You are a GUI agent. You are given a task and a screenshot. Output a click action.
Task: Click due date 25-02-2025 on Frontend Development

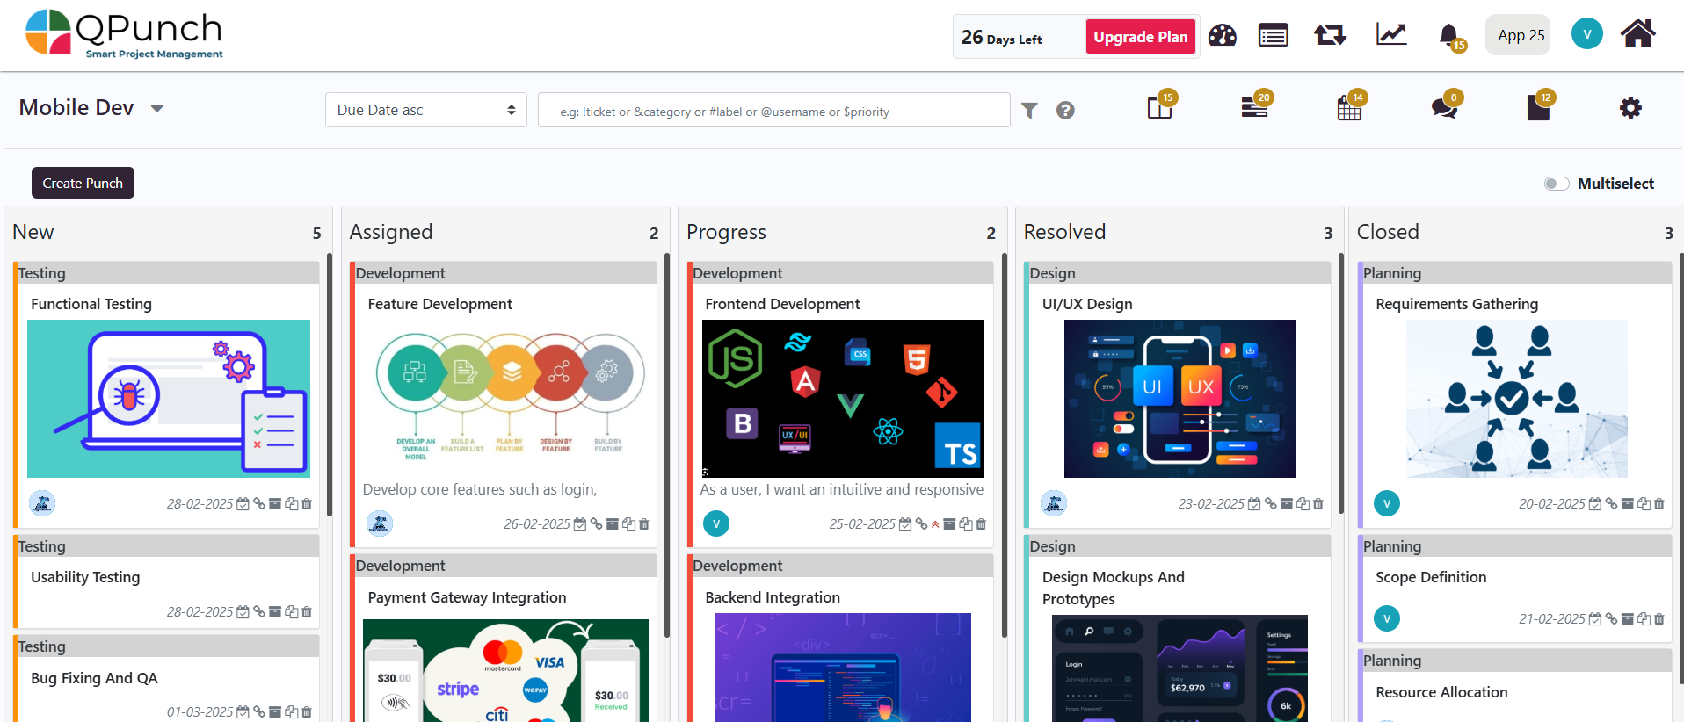[862, 524]
